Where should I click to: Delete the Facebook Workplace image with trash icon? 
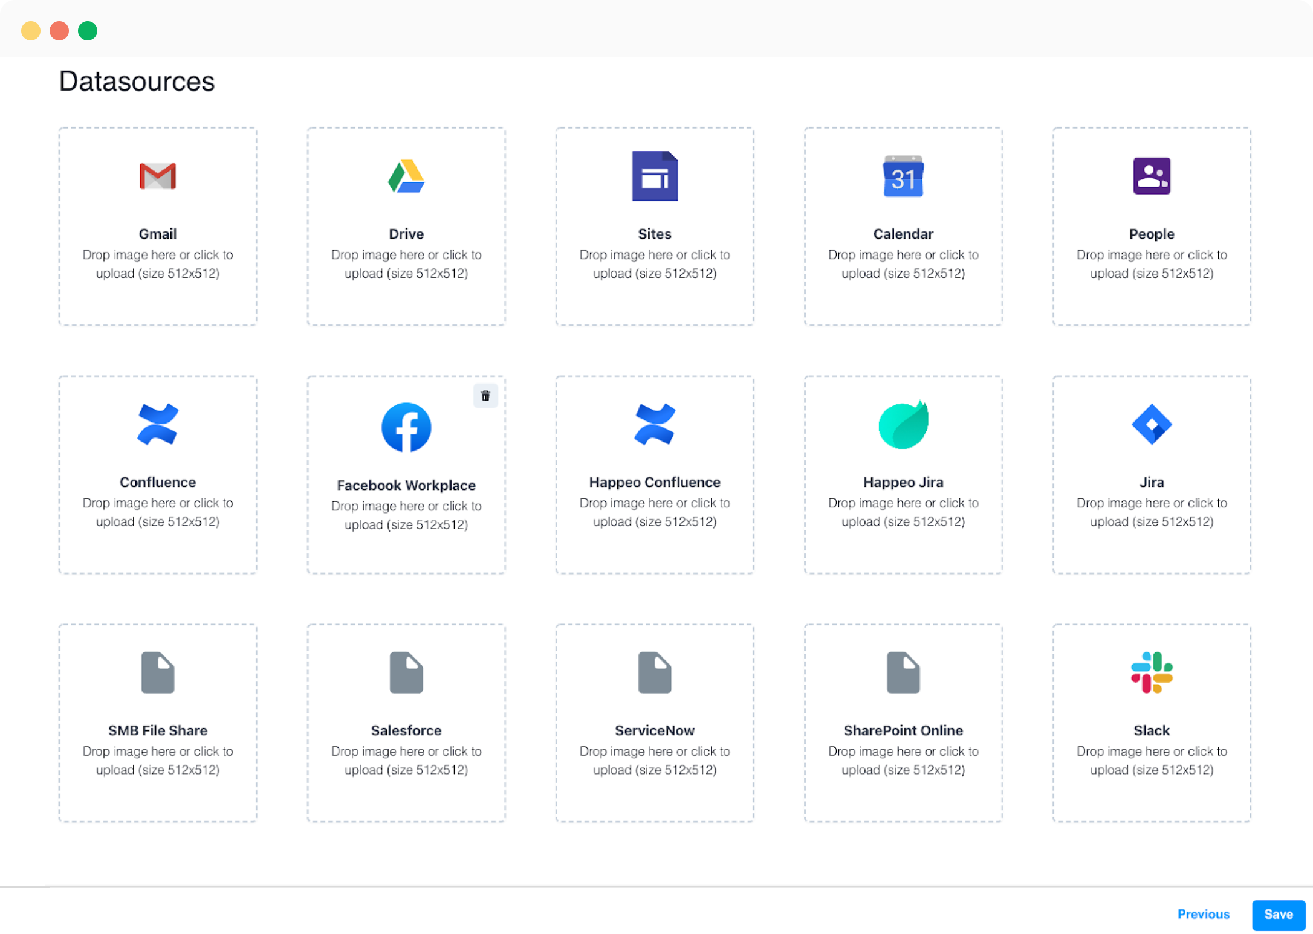485,396
